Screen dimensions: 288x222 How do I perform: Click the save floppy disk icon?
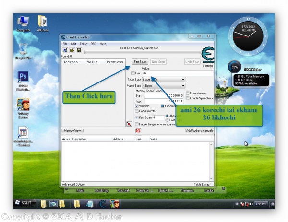tap(79, 50)
